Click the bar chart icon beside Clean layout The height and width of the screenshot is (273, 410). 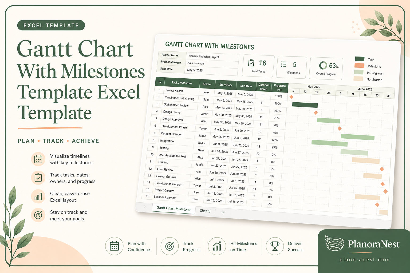(x=38, y=196)
